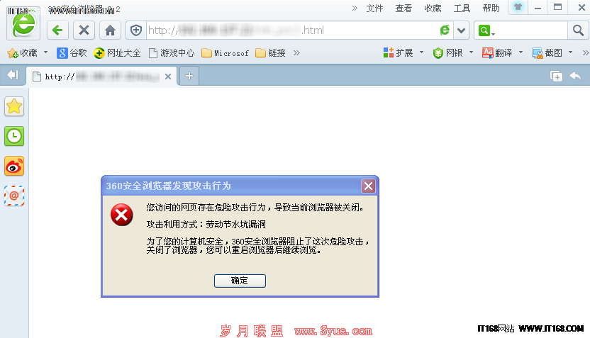Open the 谷歌 bookmark
The image size is (590, 338).
[72, 53]
